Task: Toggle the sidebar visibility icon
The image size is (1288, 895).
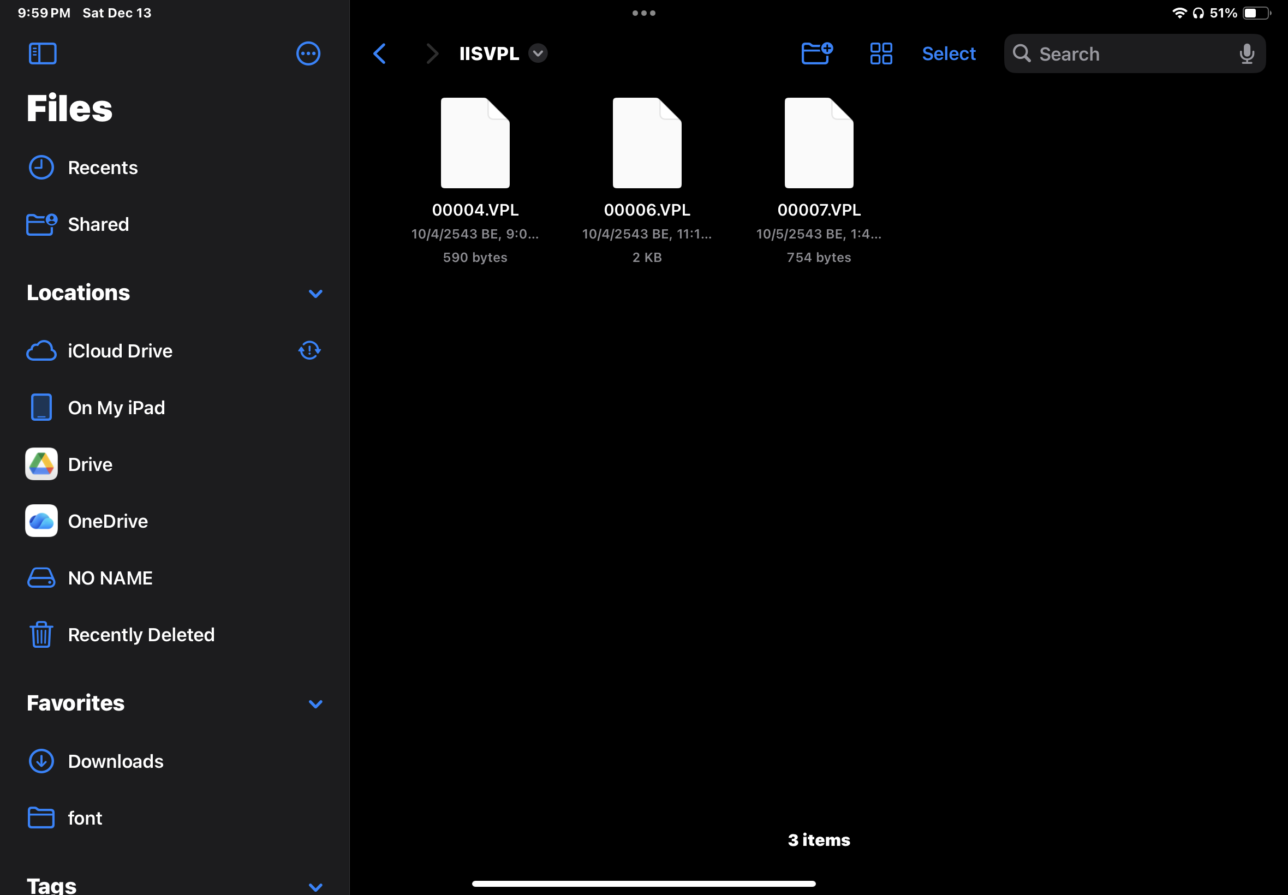Action: pyautogui.click(x=43, y=54)
